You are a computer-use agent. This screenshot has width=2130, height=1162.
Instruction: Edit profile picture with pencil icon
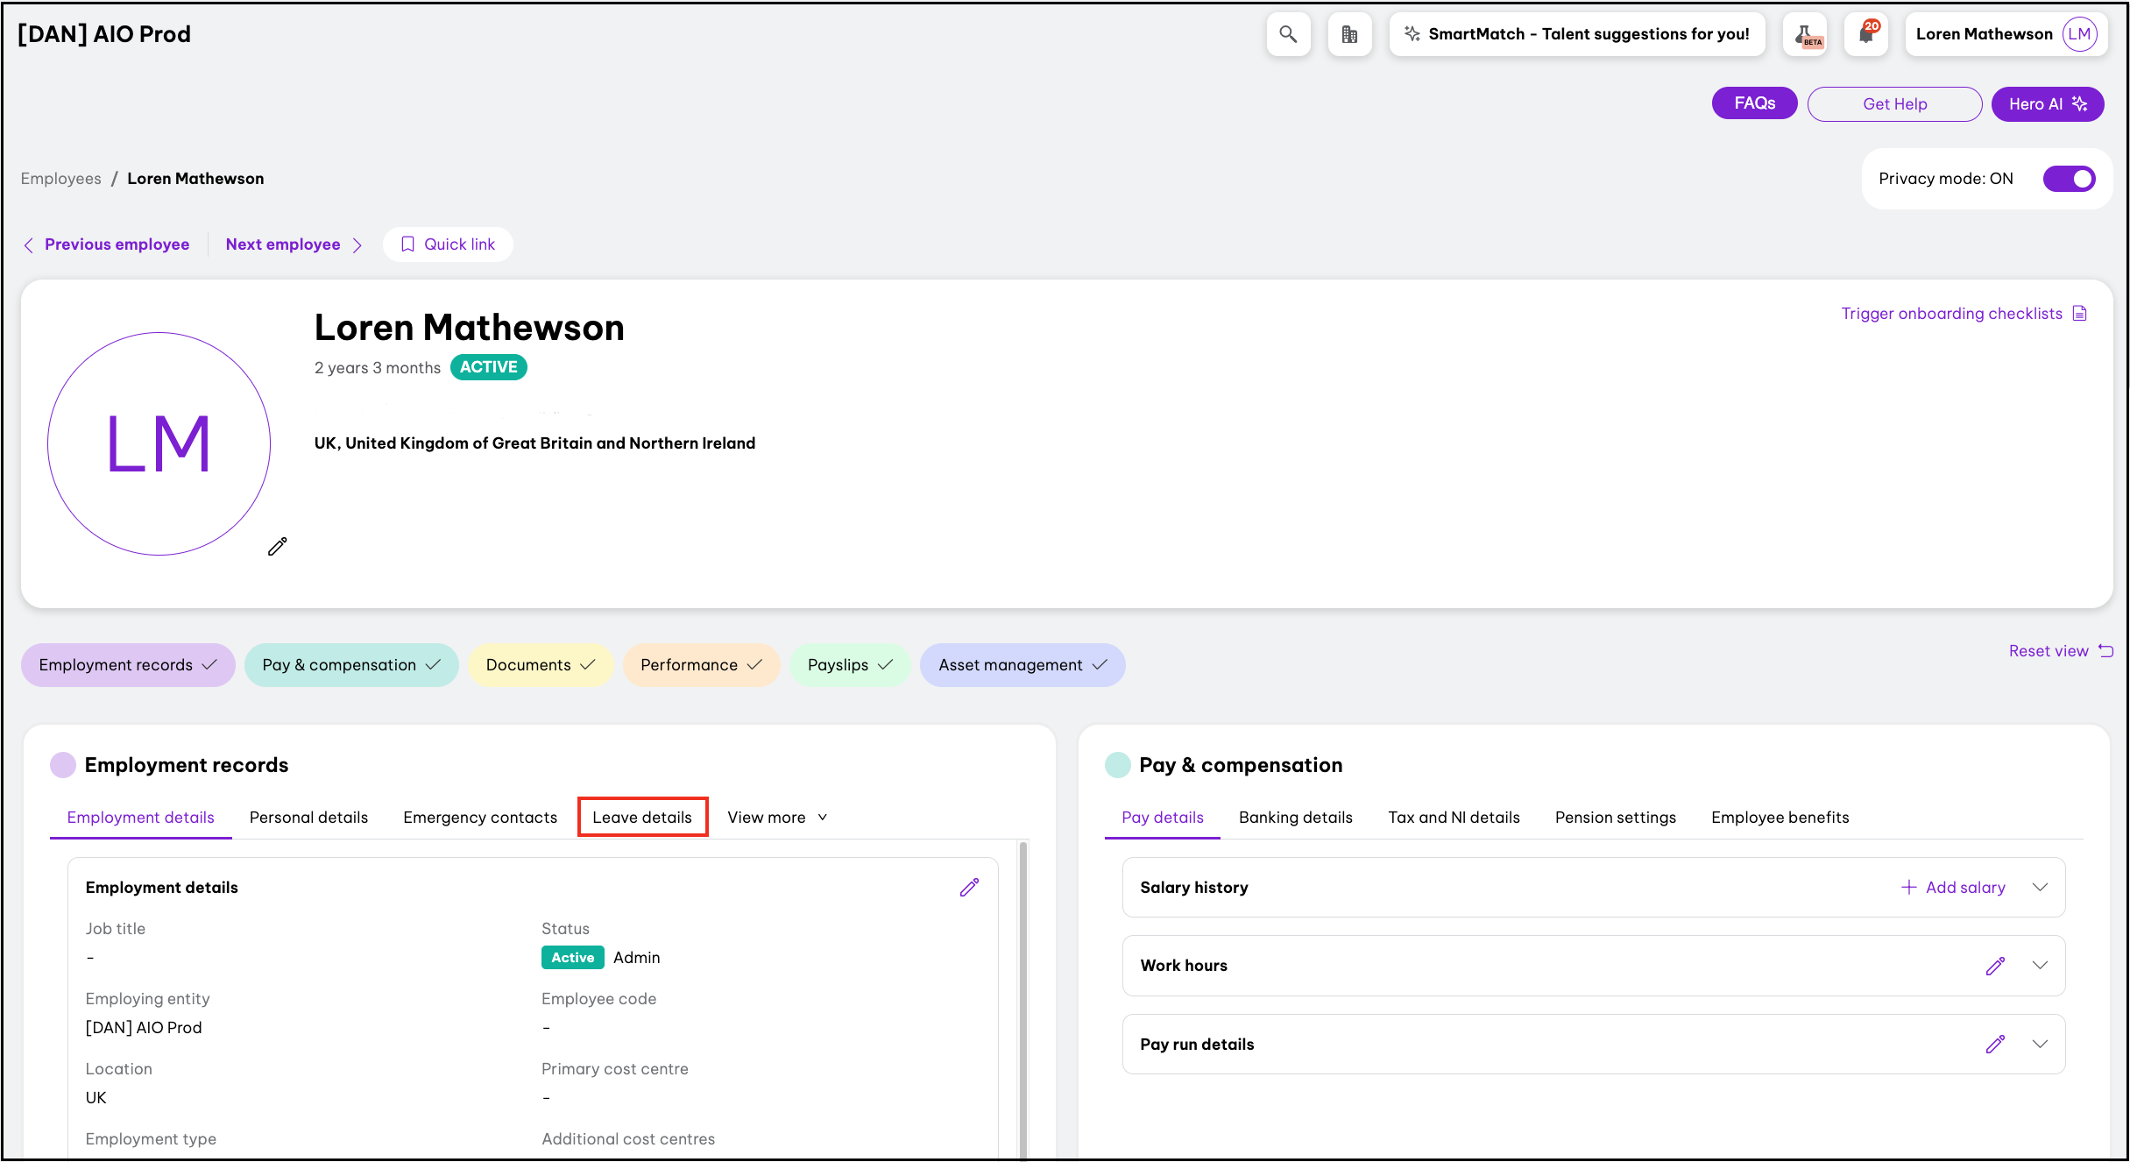(277, 547)
